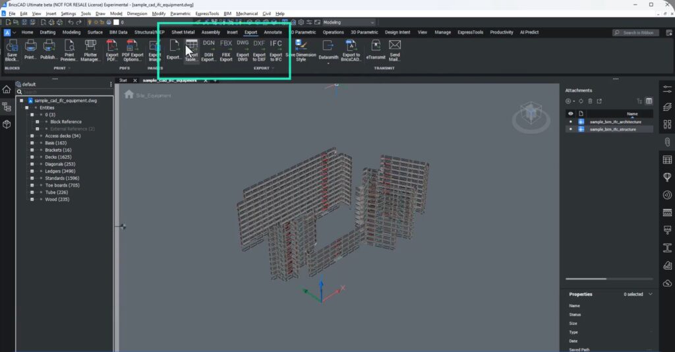Screen dimensions: 675x352
Task: Open PDF Export Options
Action: coord(132,50)
